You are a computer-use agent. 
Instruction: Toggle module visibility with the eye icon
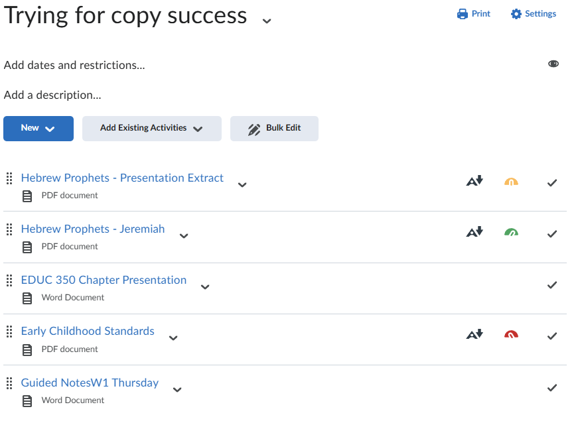[553, 64]
